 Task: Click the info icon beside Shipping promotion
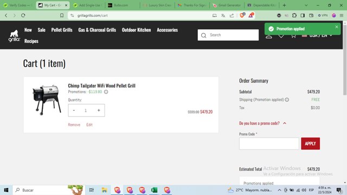(287, 100)
